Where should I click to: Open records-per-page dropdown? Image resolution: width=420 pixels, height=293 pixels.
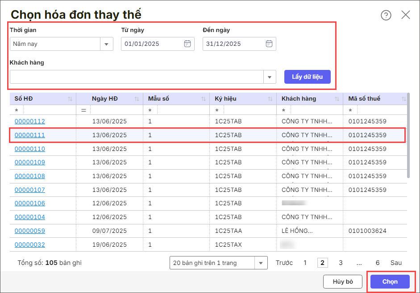click(261, 263)
